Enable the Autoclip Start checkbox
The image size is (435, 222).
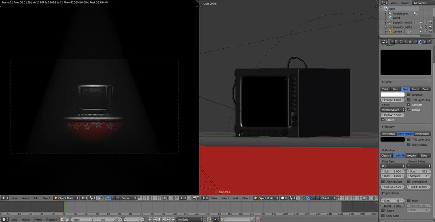(x=383, y=181)
